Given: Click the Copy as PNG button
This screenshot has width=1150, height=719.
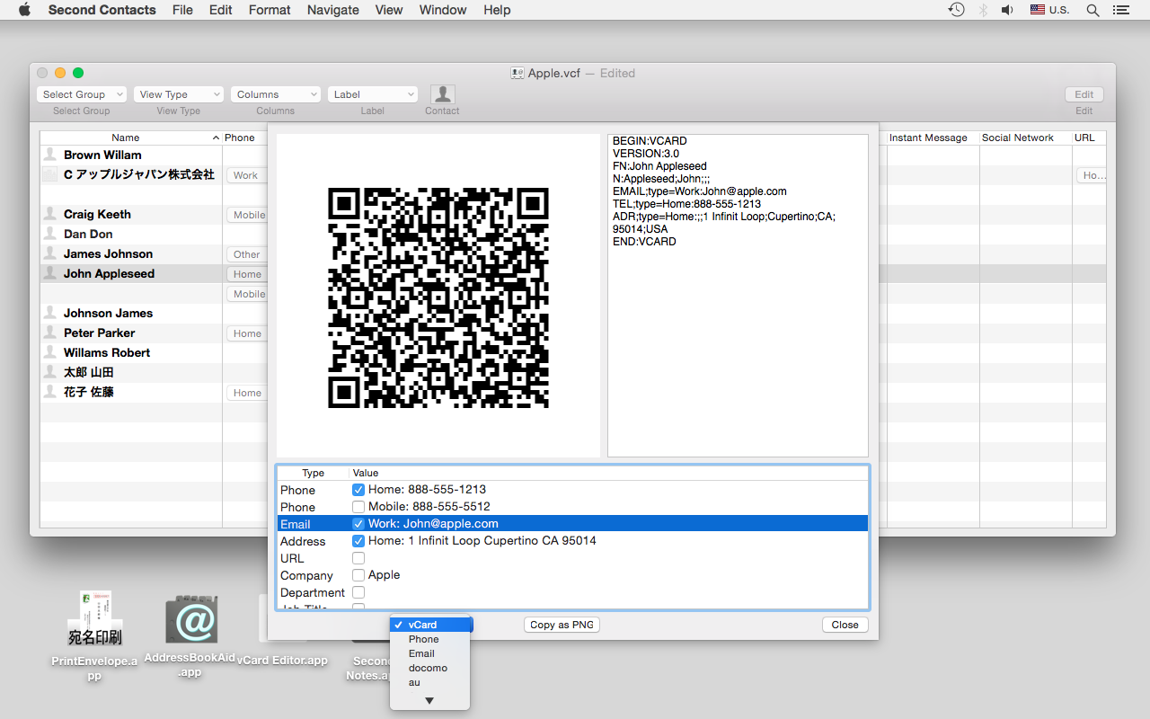Looking at the screenshot, I should pos(562,625).
